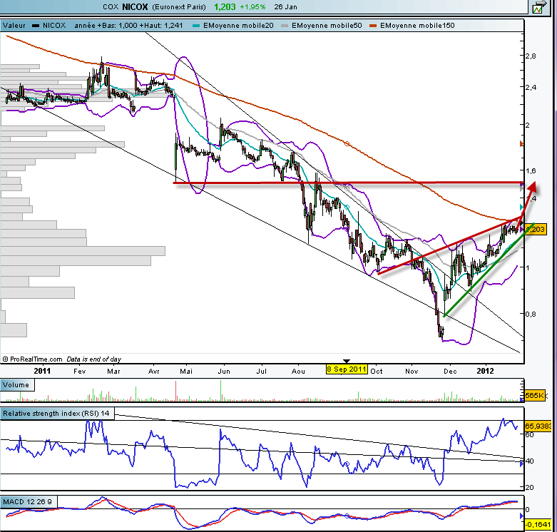This screenshot has height=532, width=557.
Task: Click the ProRealTime.com link text
Action: [x=36, y=359]
